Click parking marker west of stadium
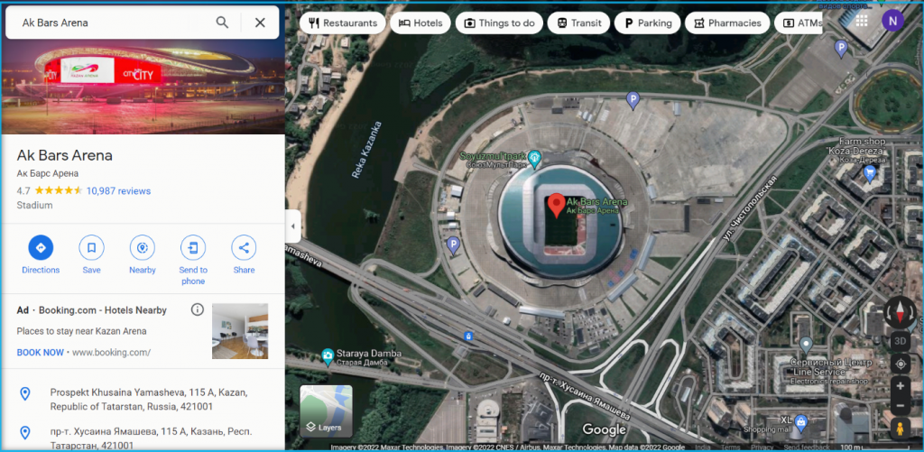 [453, 244]
